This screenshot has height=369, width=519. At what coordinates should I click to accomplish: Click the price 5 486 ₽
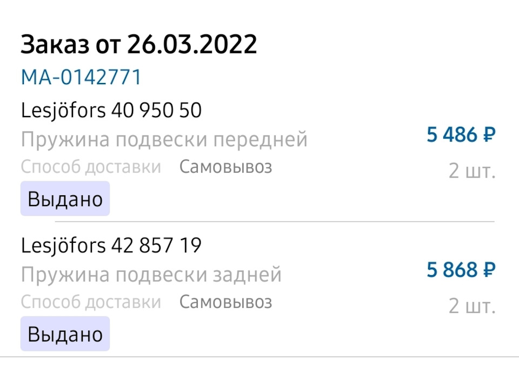pyautogui.click(x=461, y=135)
